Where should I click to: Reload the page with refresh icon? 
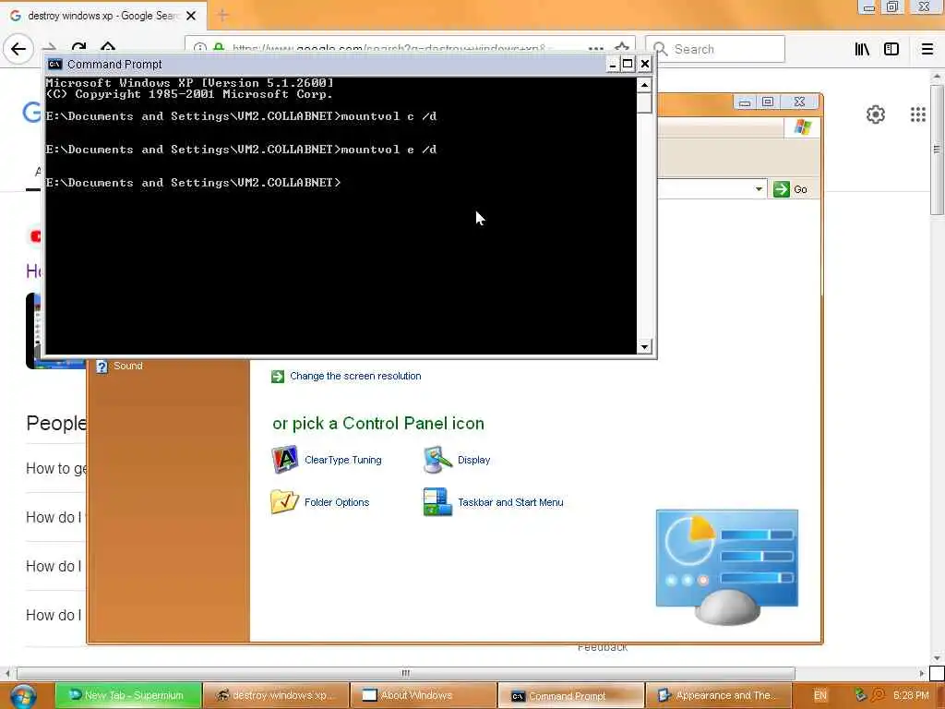pos(78,48)
